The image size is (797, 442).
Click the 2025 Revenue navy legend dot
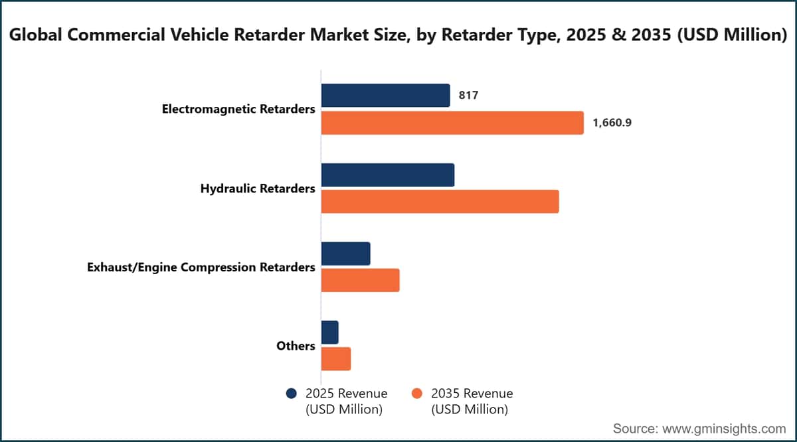click(x=291, y=394)
